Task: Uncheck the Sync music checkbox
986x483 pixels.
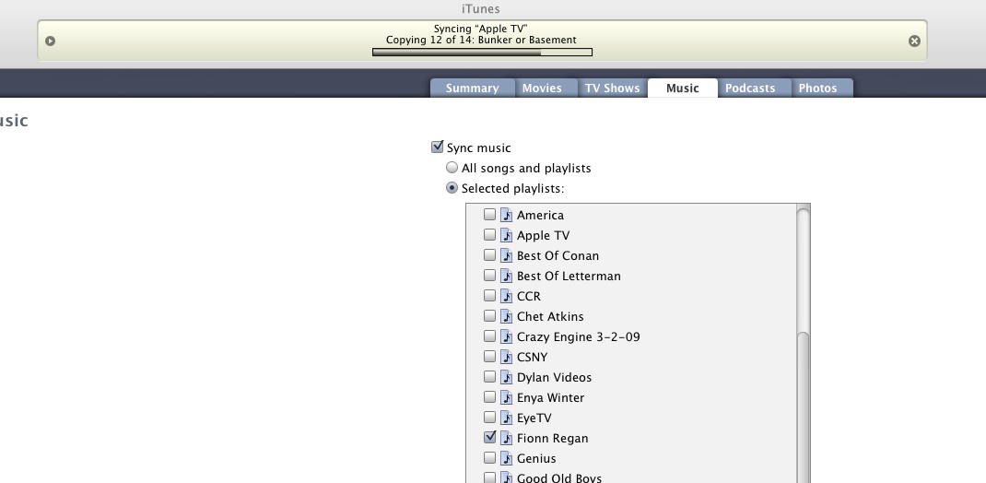Action: click(437, 147)
